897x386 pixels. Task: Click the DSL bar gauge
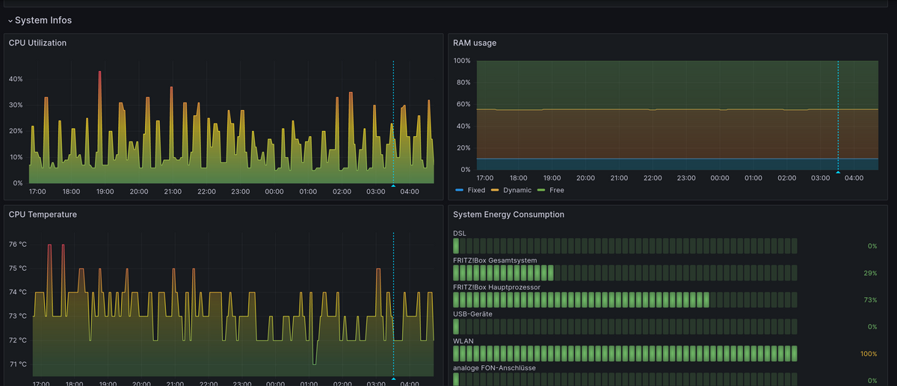[625, 246]
